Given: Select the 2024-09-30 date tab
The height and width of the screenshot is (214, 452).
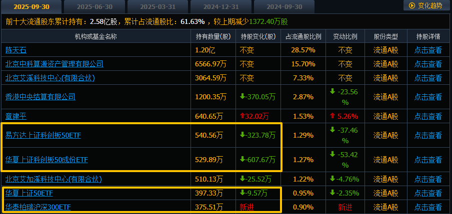Looking at the screenshot, I should [284, 6].
